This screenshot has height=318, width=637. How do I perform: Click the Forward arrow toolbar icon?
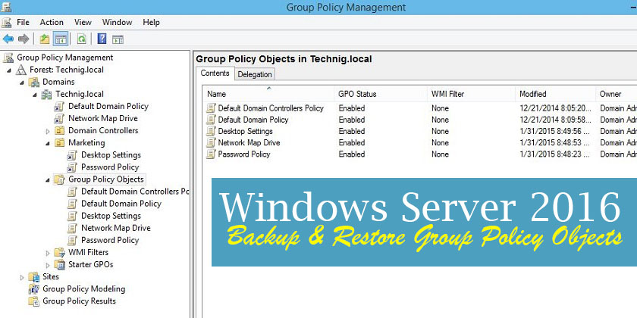[x=24, y=39]
